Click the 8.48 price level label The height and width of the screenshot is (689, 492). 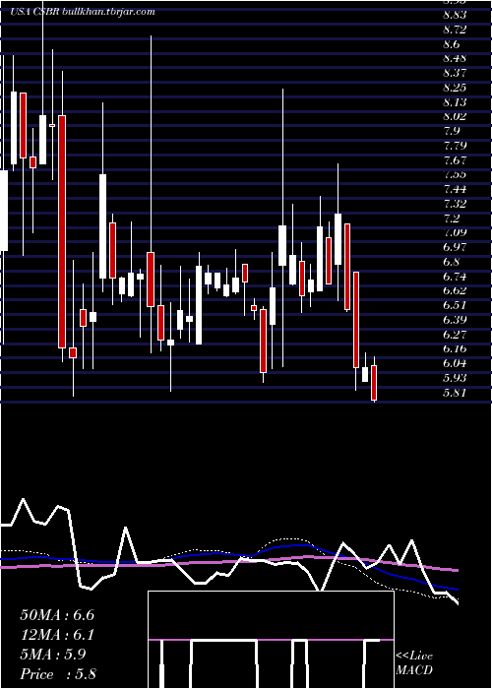tap(455, 58)
